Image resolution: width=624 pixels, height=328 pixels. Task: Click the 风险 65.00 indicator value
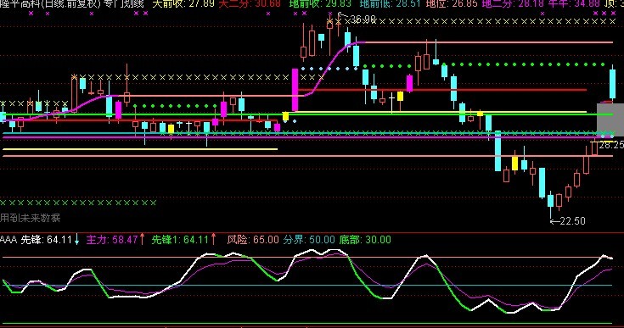coord(253,240)
